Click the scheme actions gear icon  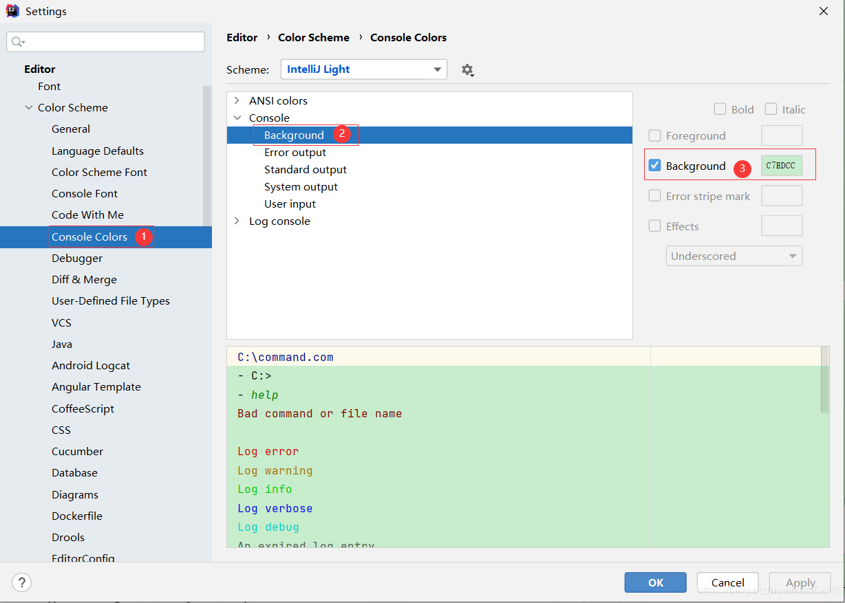(468, 70)
